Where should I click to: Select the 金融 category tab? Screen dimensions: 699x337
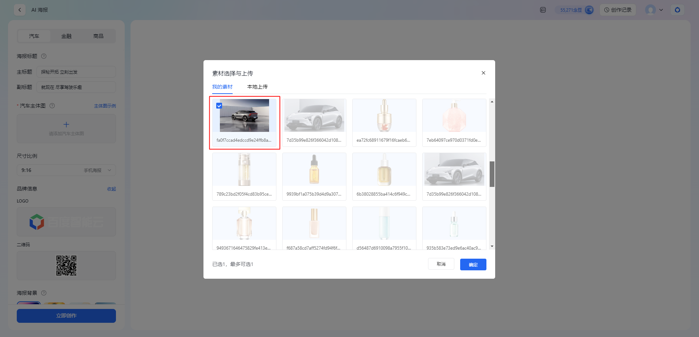coord(66,36)
